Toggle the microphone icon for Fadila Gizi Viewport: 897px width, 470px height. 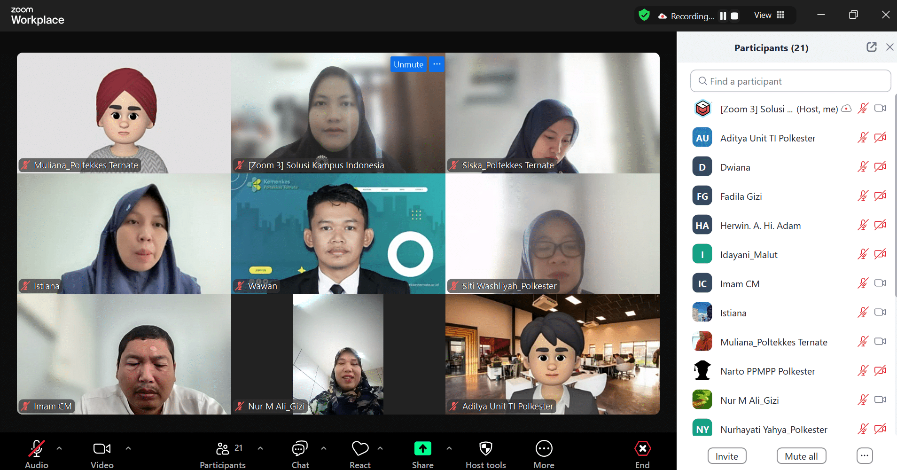point(863,196)
